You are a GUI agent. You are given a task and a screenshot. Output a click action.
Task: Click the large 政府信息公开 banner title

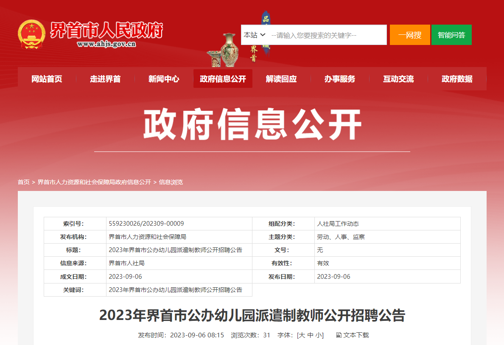(x=252, y=124)
